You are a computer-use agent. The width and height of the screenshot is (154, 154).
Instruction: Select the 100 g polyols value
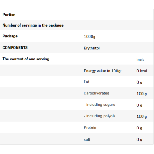[142, 117]
